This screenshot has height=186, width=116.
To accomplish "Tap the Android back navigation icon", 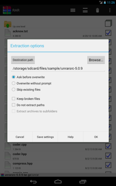I will (x=33, y=181).
